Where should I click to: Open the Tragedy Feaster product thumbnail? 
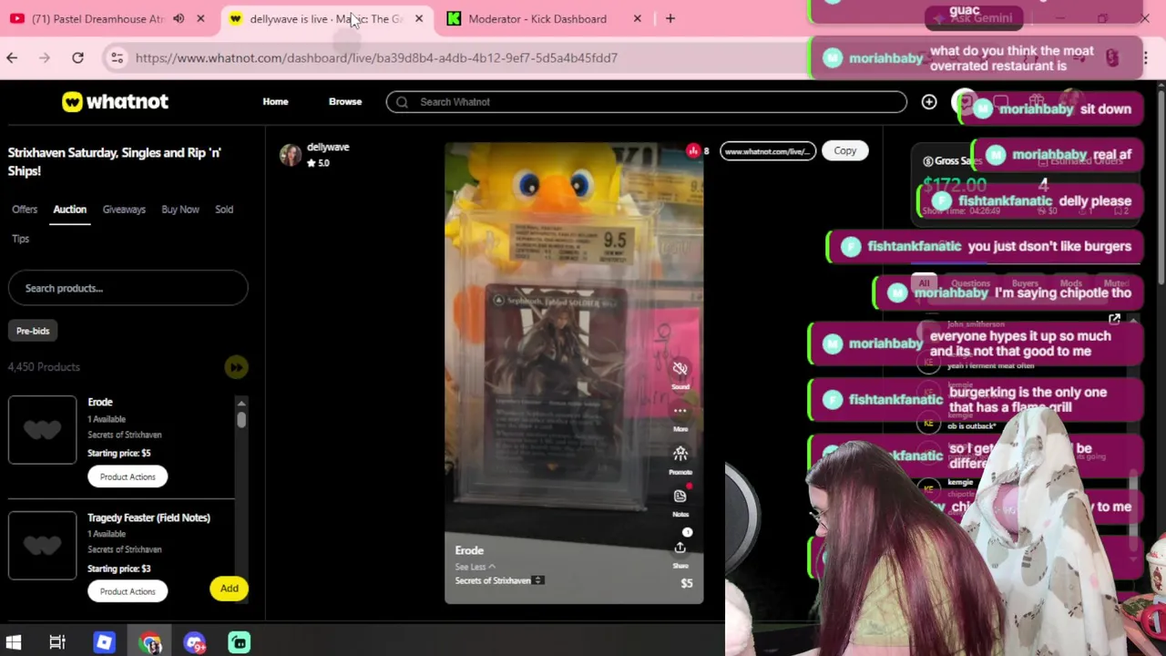43,545
